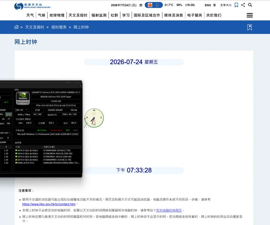270x225 pixels.
Task: Open the 天文及授时 menu
Action: [x=78, y=15]
